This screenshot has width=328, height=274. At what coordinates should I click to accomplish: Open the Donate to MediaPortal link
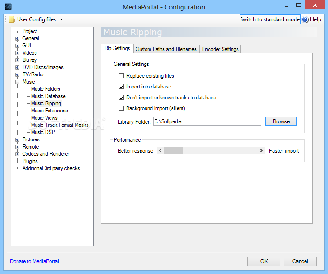point(35,261)
